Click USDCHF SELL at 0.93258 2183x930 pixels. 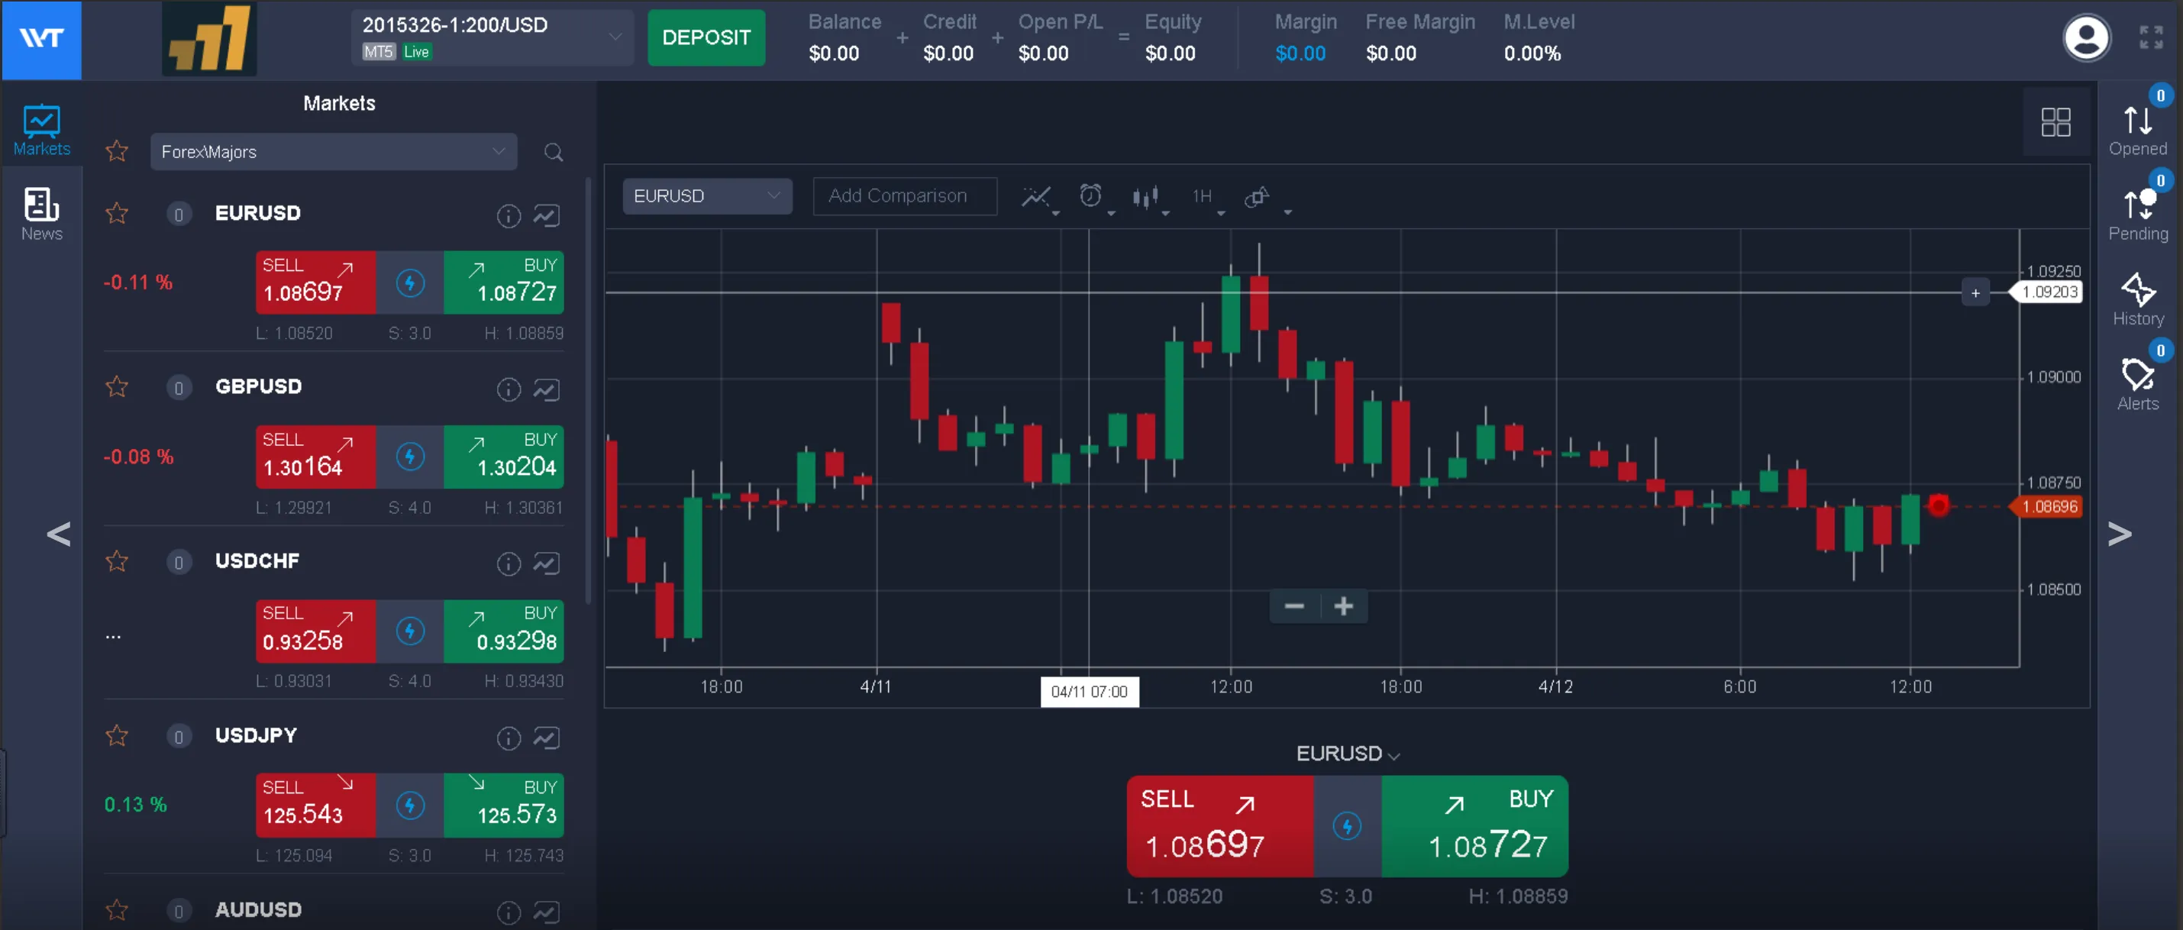[315, 631]
